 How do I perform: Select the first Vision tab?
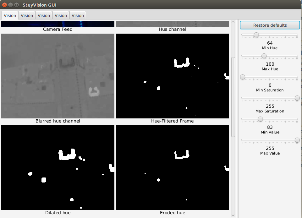pyautogui.click(x=10, y=15)
